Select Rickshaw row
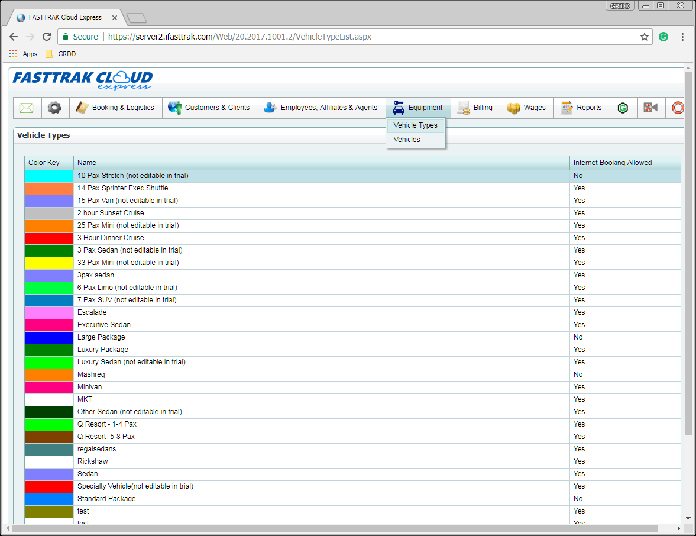The width and height of the screenshot is (696, 536). (352, 462)
